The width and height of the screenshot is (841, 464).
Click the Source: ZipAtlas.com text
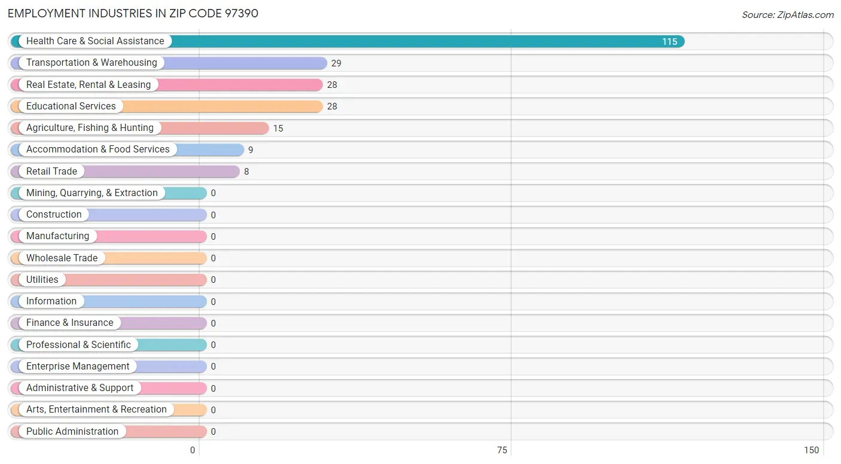788,15
